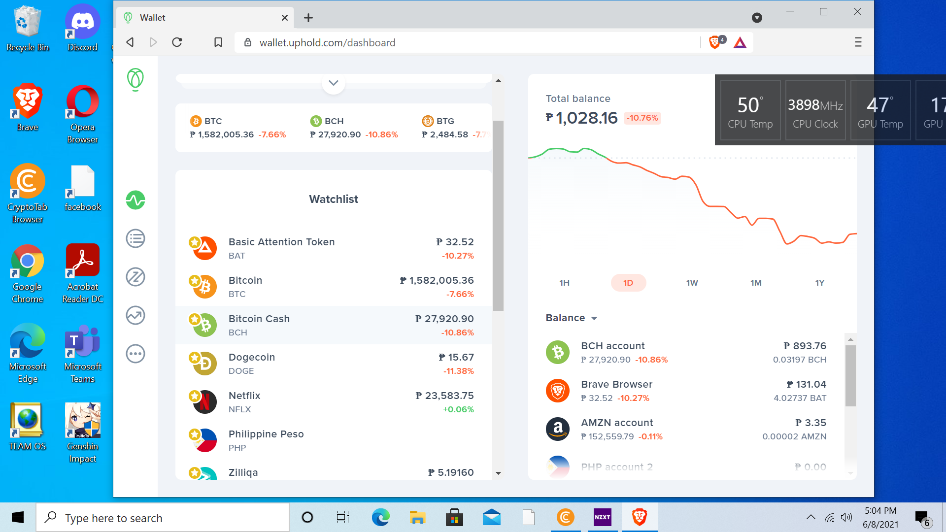The height and width of the screenshot is (532, 946).
Task: Click the BAT rewards triangle icon
Action: pyautogui.click(x=740, y=43)
